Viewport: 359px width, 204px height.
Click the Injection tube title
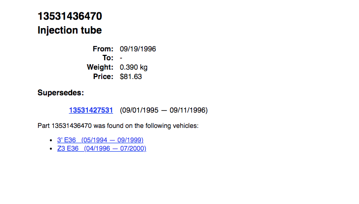[x=70, y=30]
